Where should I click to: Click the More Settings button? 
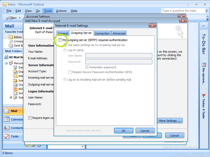[170, 121]
